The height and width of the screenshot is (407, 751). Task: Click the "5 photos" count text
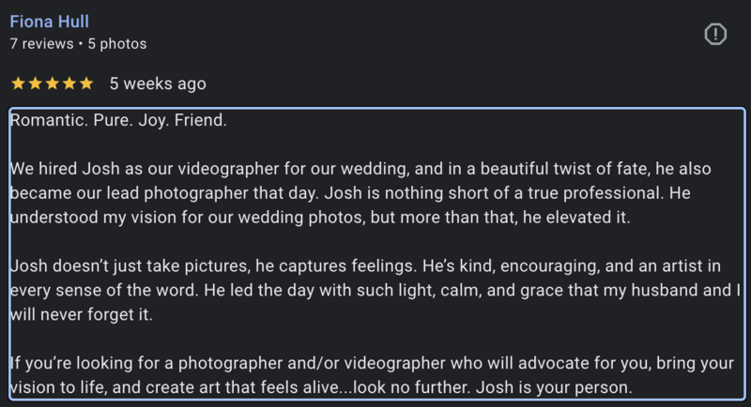117,43
